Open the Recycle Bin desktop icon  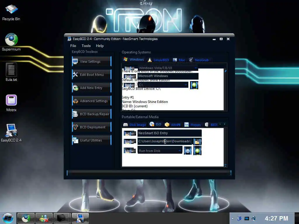11,12
